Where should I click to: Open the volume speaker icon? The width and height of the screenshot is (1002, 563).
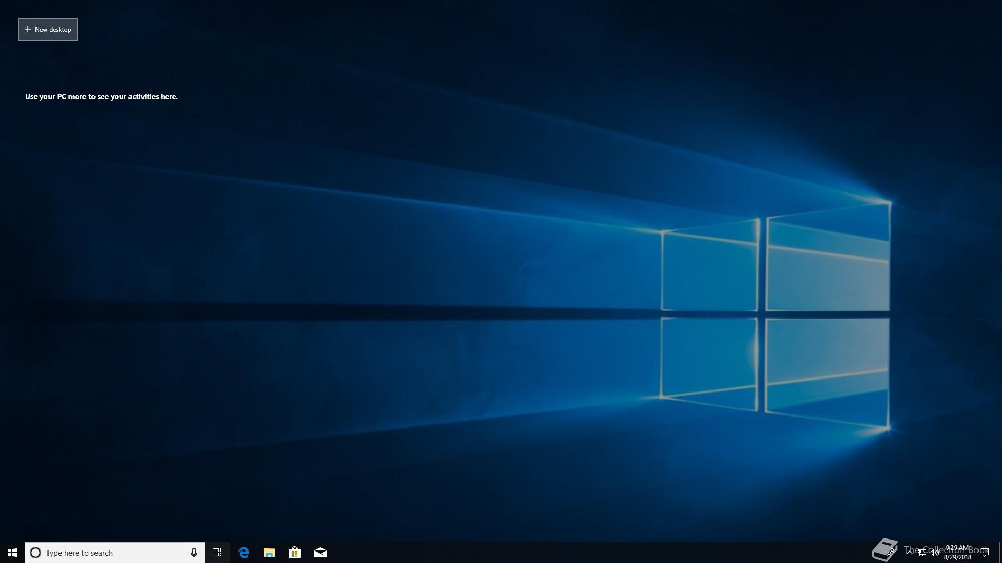[x=934, y=553]
